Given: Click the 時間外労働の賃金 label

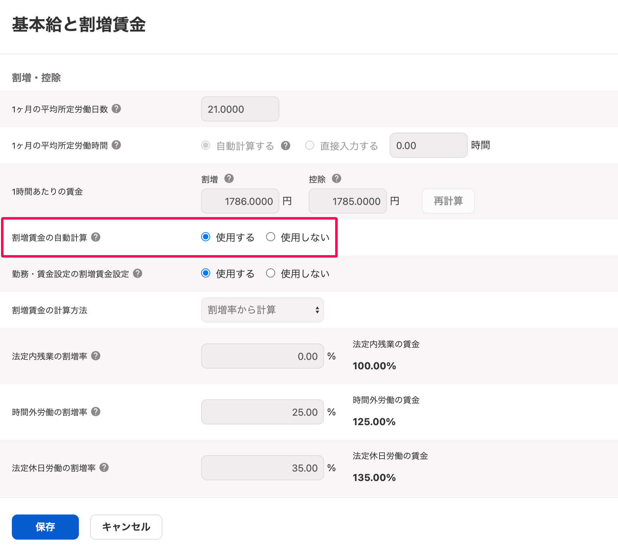Looking at the screenshot, I should (386, 400).
